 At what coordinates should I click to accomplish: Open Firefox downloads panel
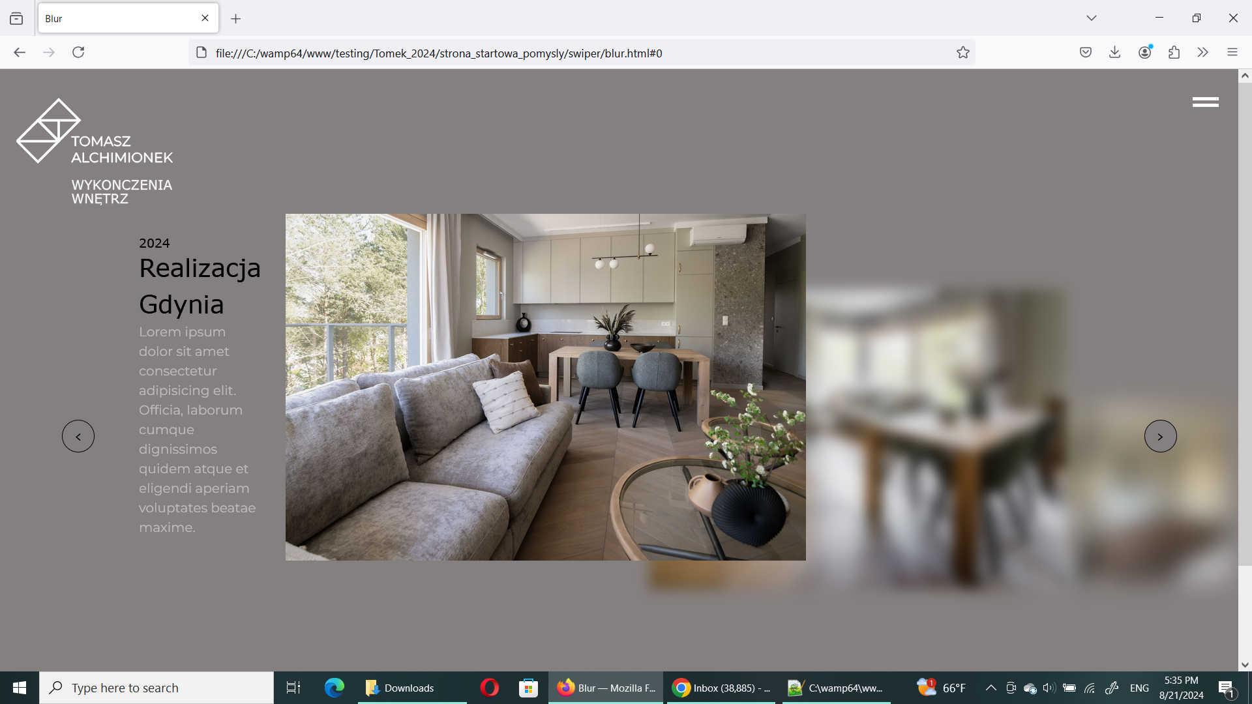pyautogui.click(x=1114, y=52)
